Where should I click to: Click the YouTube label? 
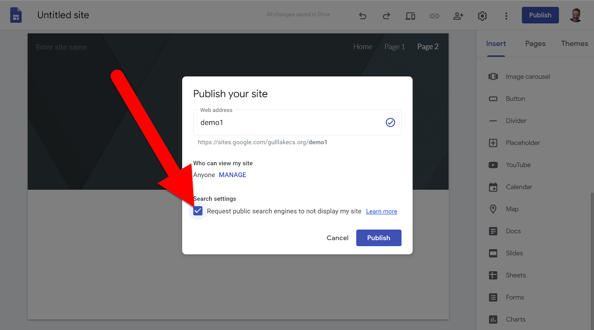(518, 165)
